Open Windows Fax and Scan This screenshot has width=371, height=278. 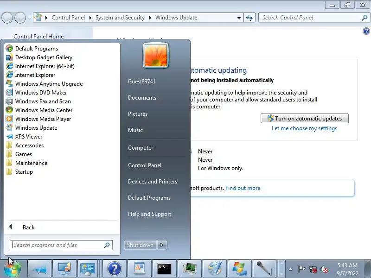[x=43, y=101]
